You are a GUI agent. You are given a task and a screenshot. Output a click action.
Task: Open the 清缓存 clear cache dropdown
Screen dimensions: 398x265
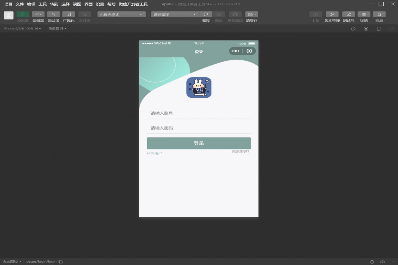click(252, 15)
